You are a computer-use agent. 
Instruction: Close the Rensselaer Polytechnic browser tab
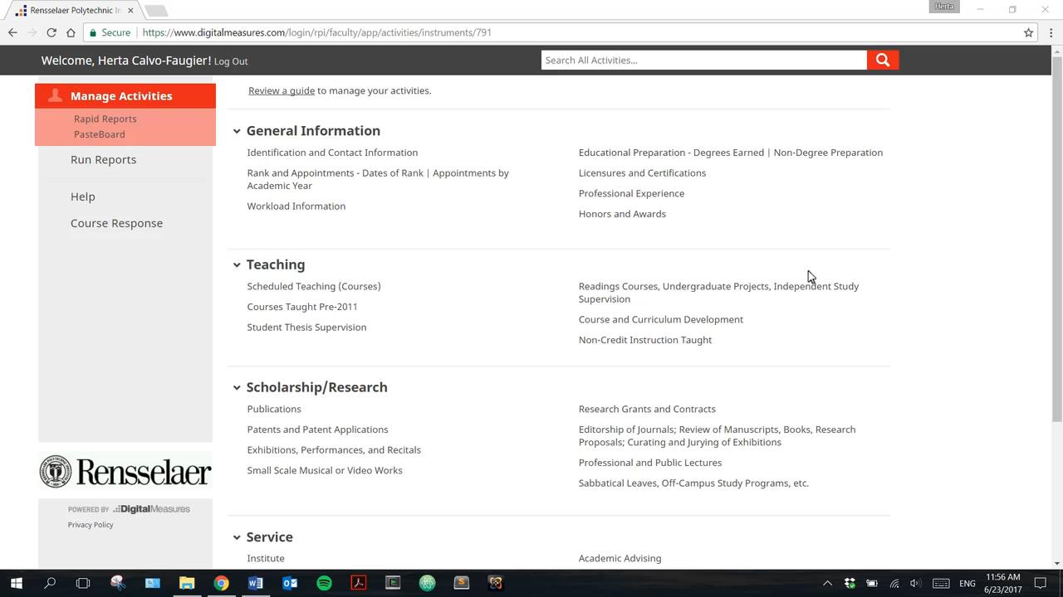pos(130,10)
